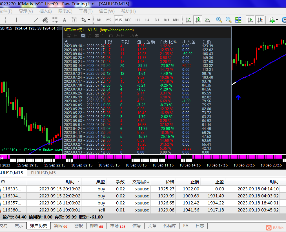
Task: Switch the timeframe to H1
Action: click(x=138, y=20)
